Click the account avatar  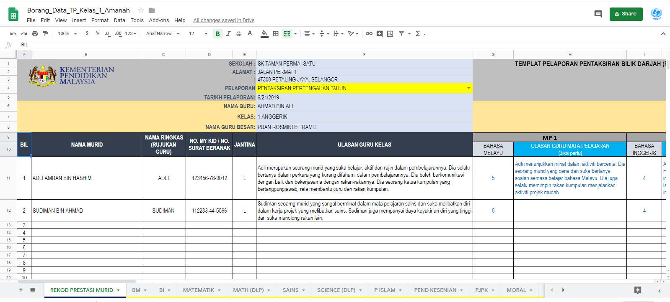tap(656, 14)
